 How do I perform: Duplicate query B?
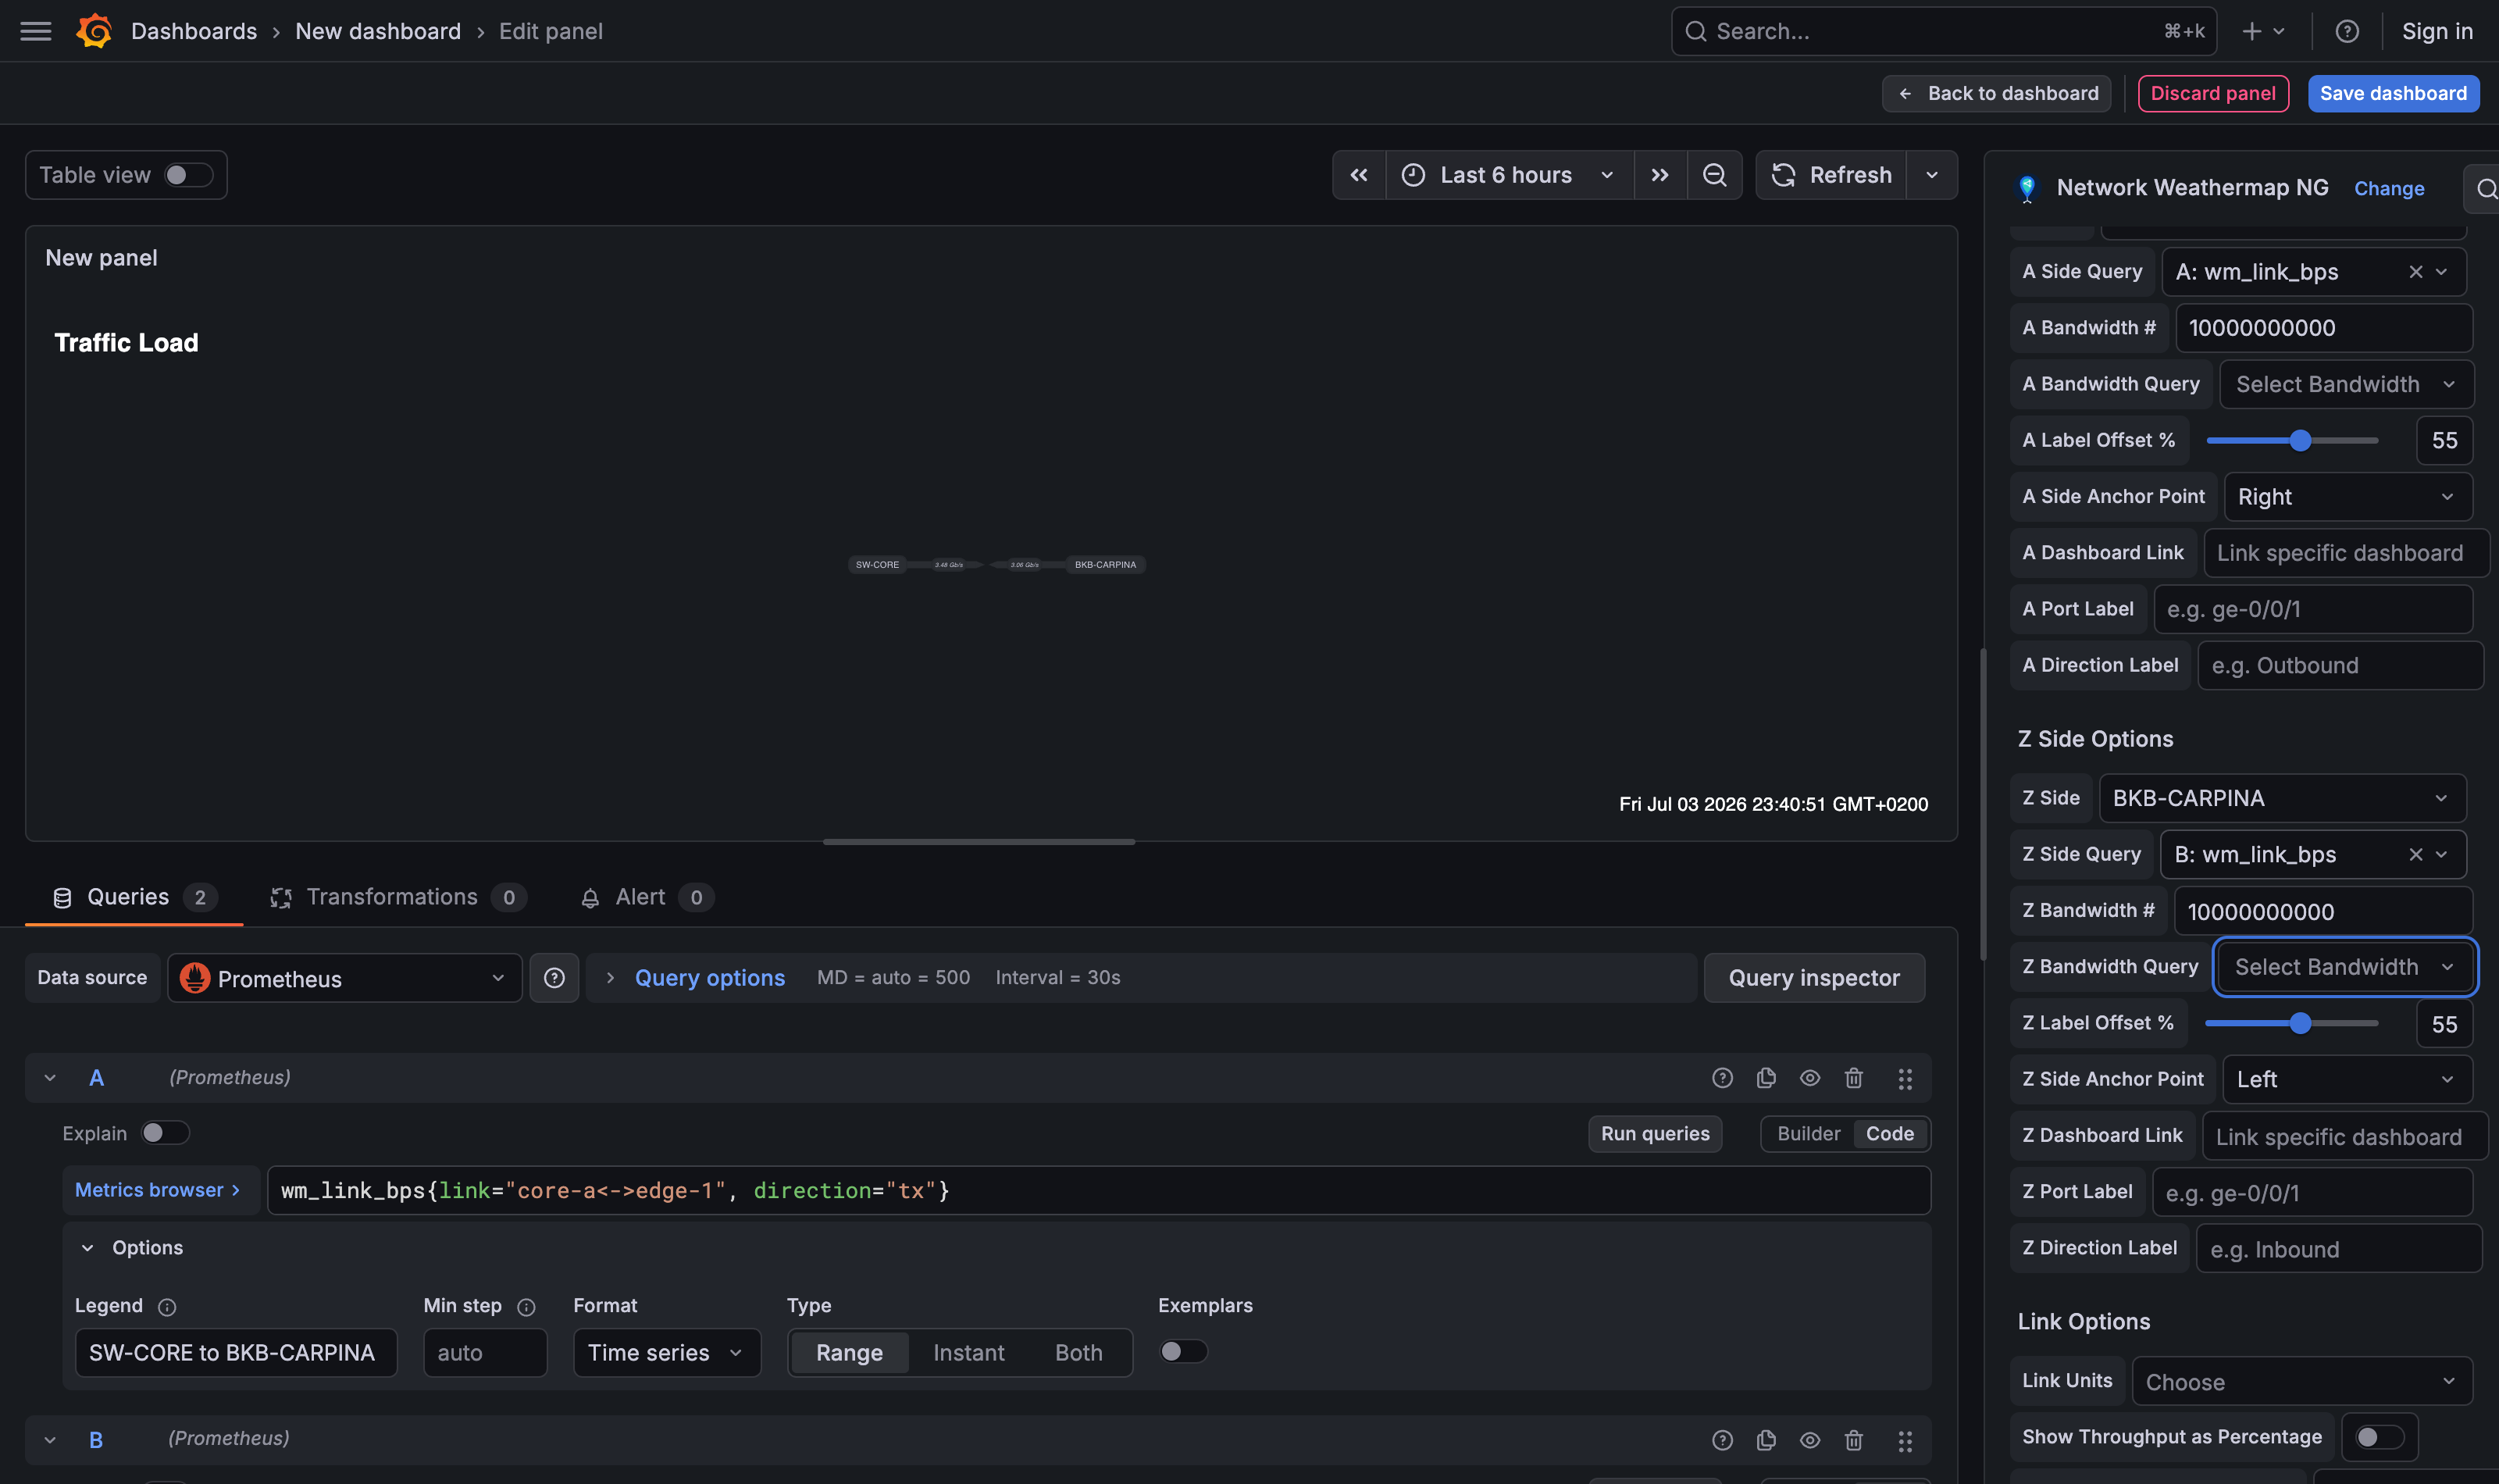tap(1765, 1439)
